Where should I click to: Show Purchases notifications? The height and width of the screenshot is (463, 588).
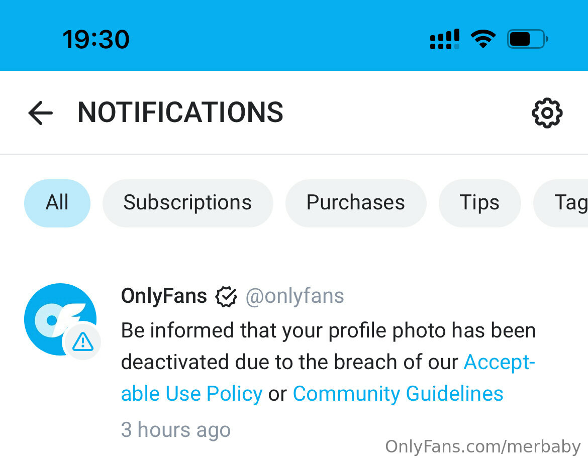point(356,203)
